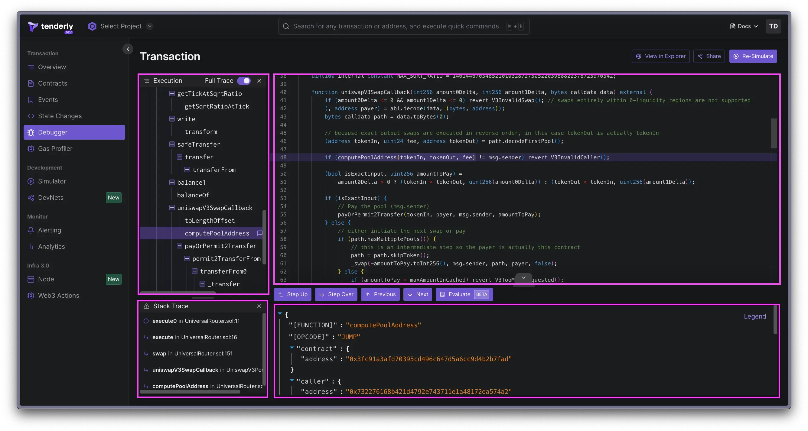Image resolution: width=808 pixels, height=431 pixels.
Task: Click the Alerting bell icon
Action: 31,230
